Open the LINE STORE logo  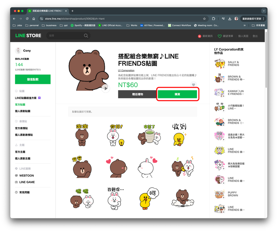tap(28, 35)
